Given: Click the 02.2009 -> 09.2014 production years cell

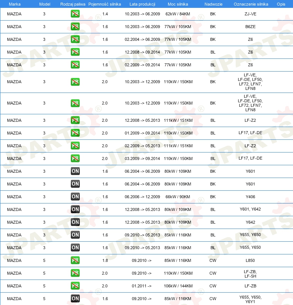Looking at the screenshot, I should pos(142,65).
